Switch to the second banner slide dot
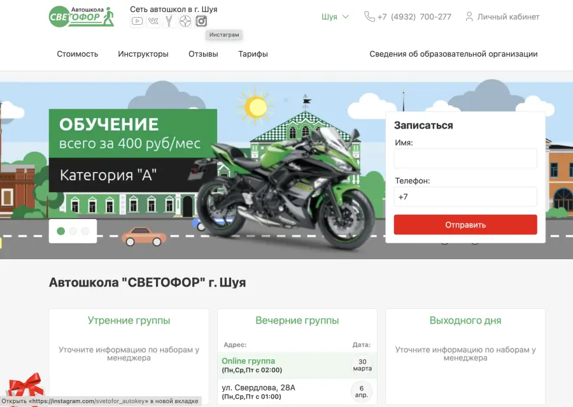This screenshot has height=407, width=573. coord(73,231)
